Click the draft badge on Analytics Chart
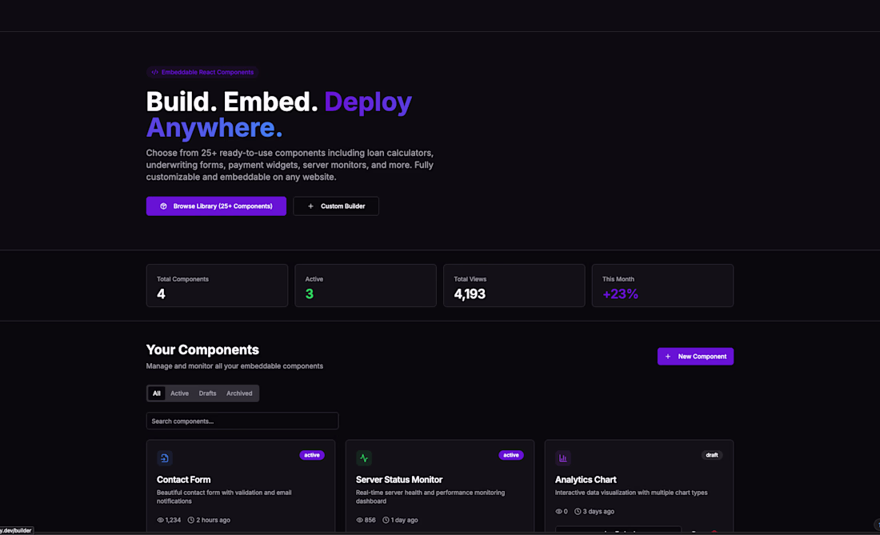Screen dimensions: 880x535 711,455
